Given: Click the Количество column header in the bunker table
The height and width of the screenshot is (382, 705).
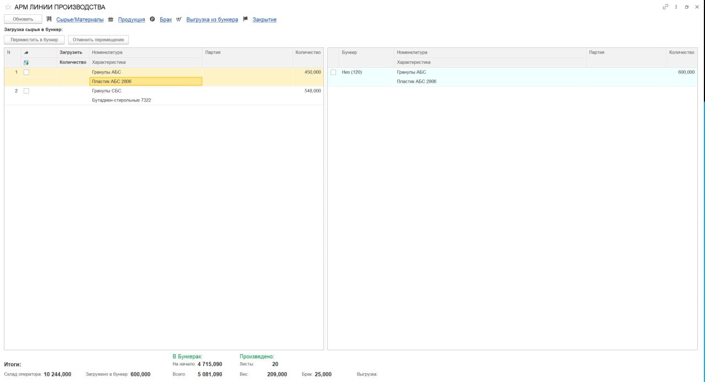Looking at the screenshot, I should (x=681, y=52).
